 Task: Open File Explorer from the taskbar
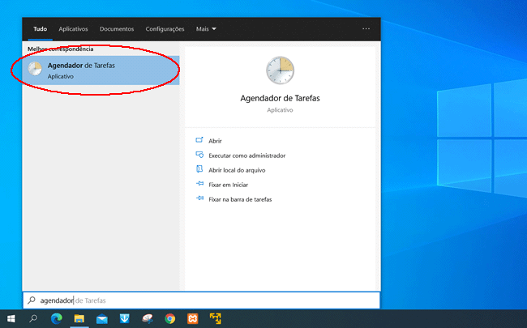point(79,319)
